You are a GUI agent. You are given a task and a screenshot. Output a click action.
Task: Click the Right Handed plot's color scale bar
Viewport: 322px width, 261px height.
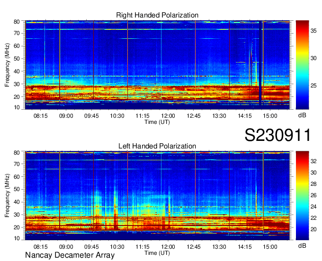(x=302, y=65)
